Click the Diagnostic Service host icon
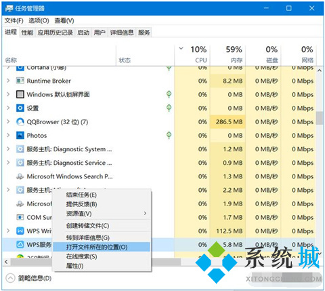This screenshot has width=325, height=291. pos(20,163)
